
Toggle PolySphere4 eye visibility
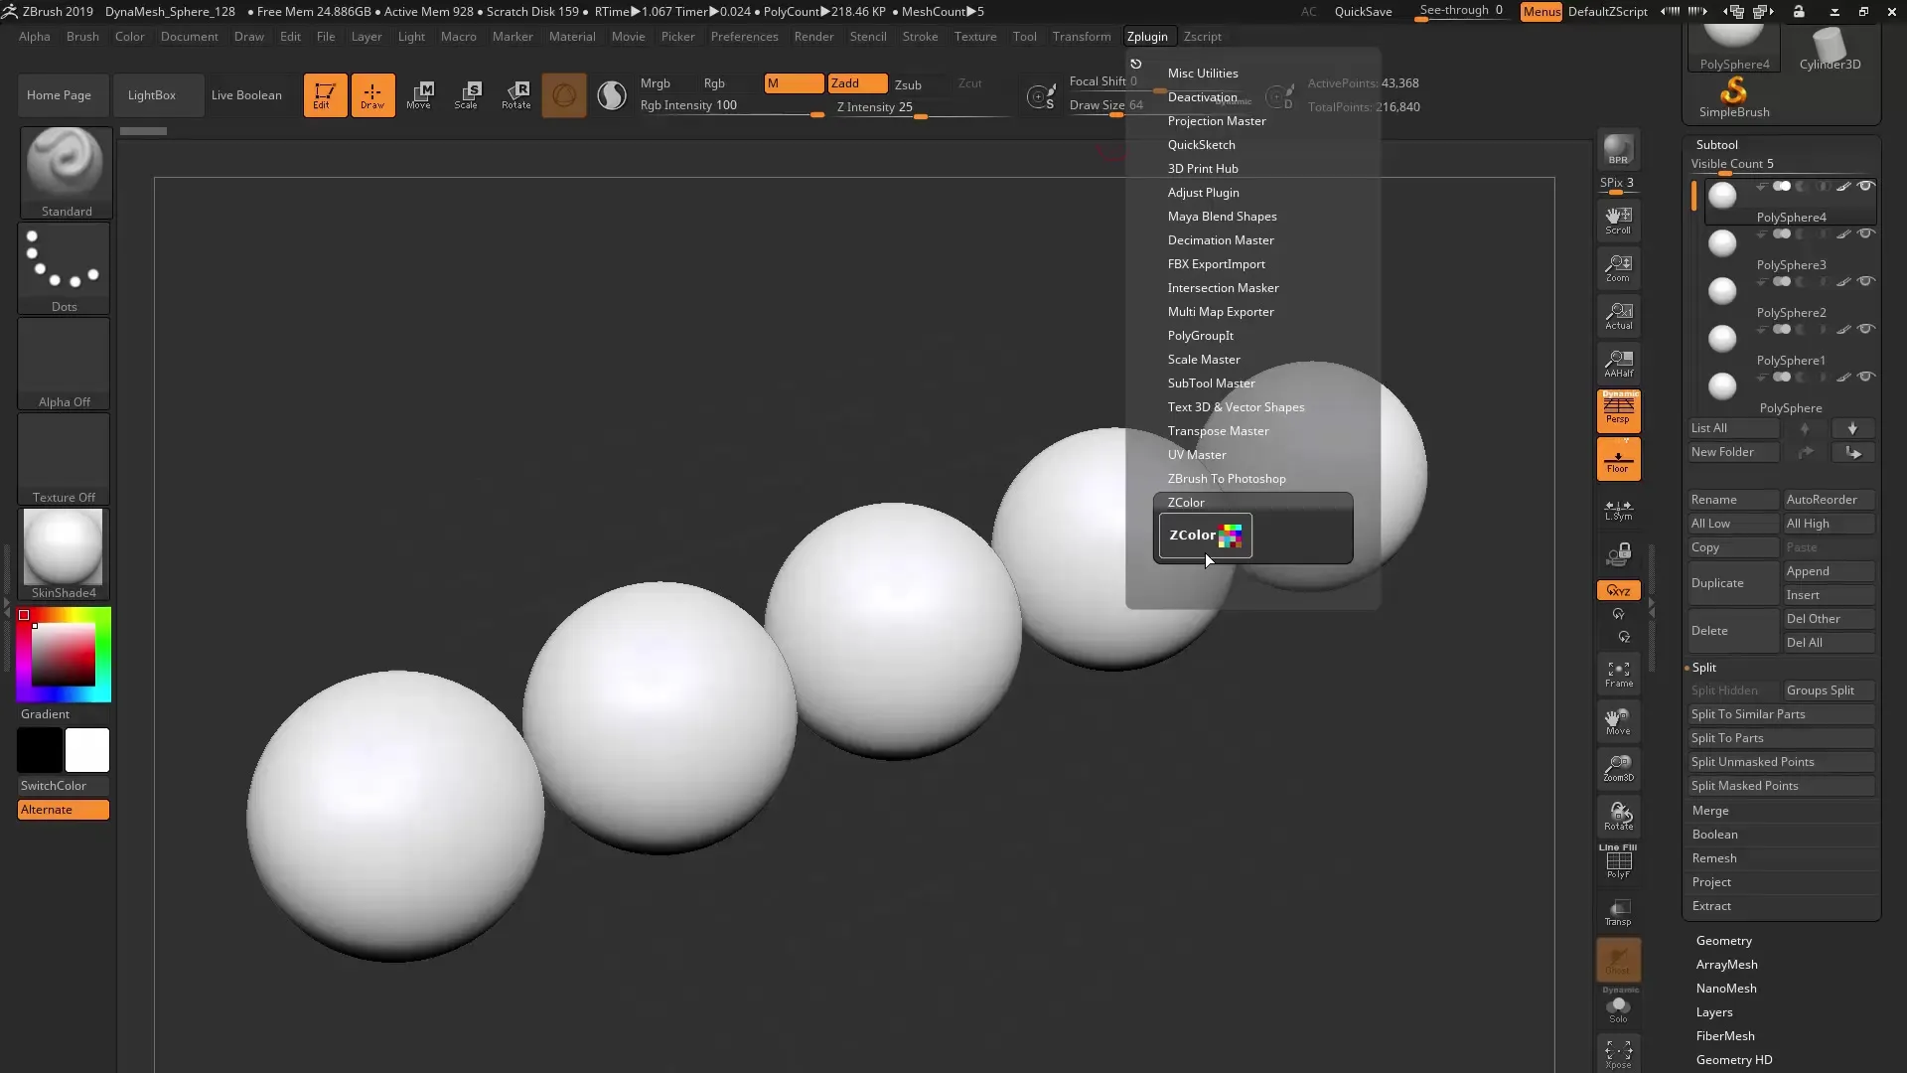[1865, 186]
